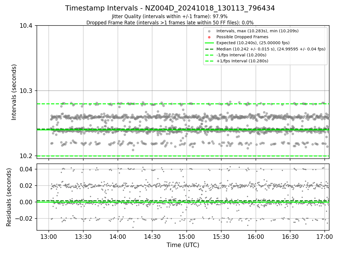Click the x-axis tick label 16:30
340x255 pixels.
coord(290,236)
